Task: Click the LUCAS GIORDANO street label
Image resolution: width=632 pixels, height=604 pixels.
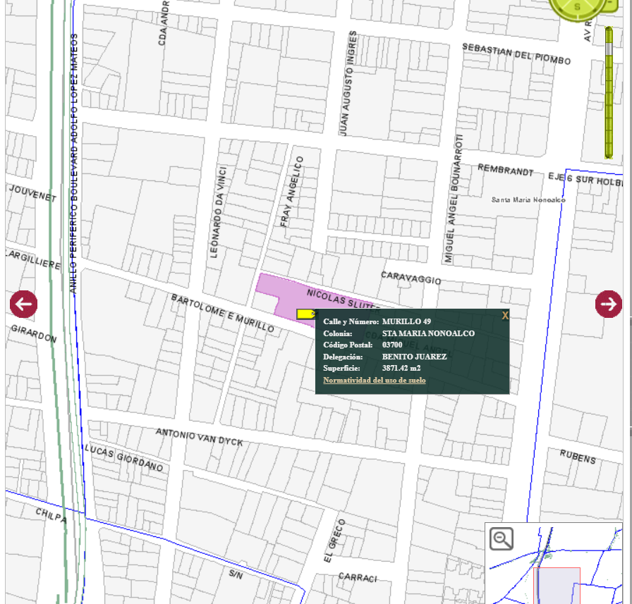Action: [x=123, y=458]
